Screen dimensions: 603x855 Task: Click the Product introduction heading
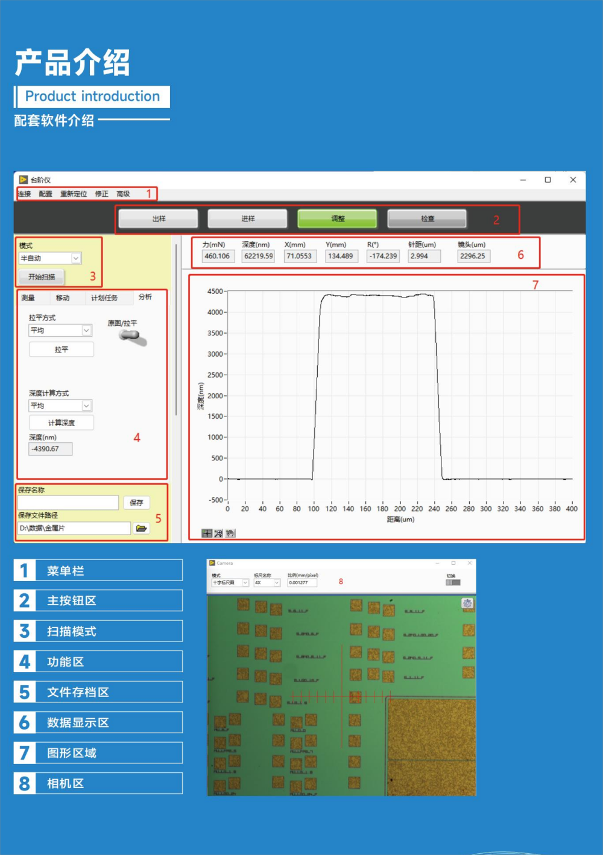(92, 96)
